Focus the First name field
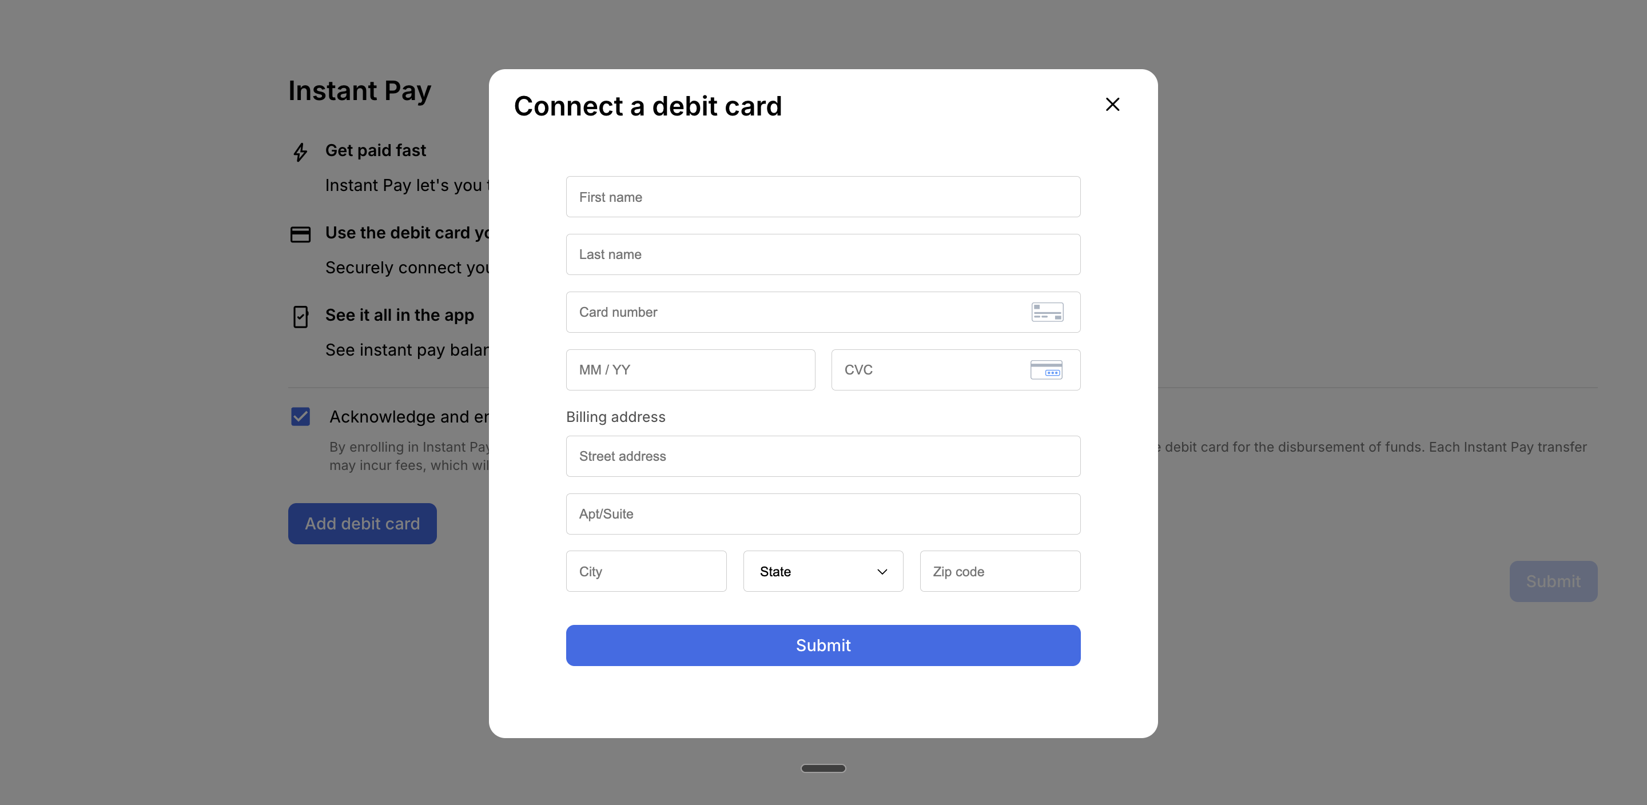 pyautogui.click(x=823, y=197)
